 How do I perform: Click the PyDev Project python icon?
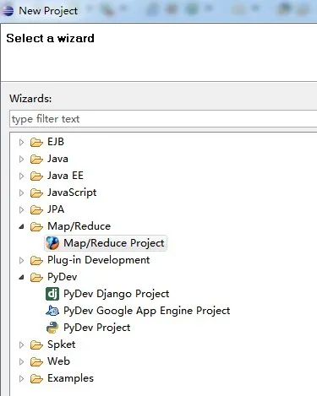[52, 328]
